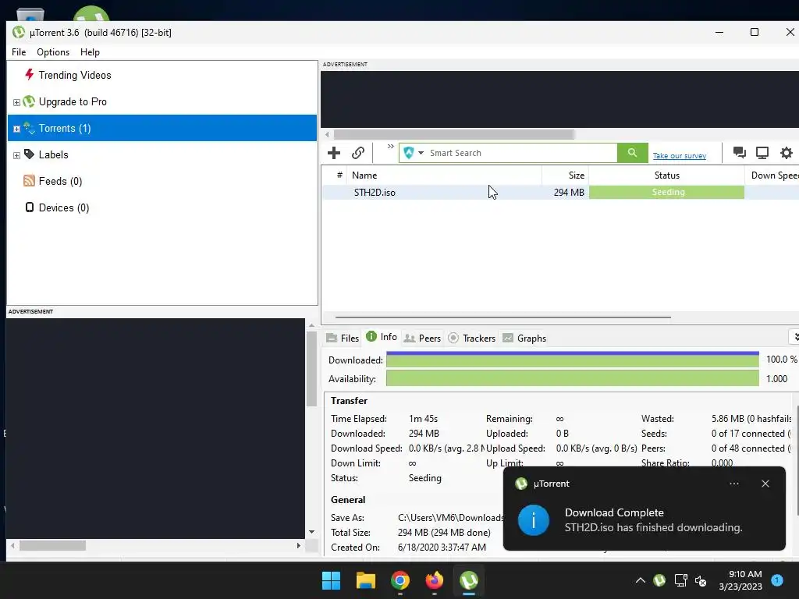Screen dimensions: 799x599
Task: Click the taskbar clock showing 9:10 AM
Action: click(x=740, y=580)
